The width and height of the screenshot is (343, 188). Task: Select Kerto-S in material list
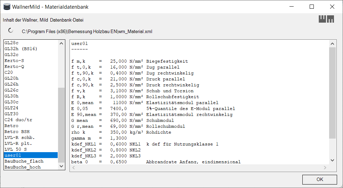(31, 61)
